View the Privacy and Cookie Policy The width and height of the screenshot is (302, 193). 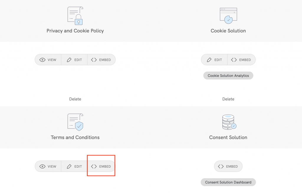(x=48, y=60)
